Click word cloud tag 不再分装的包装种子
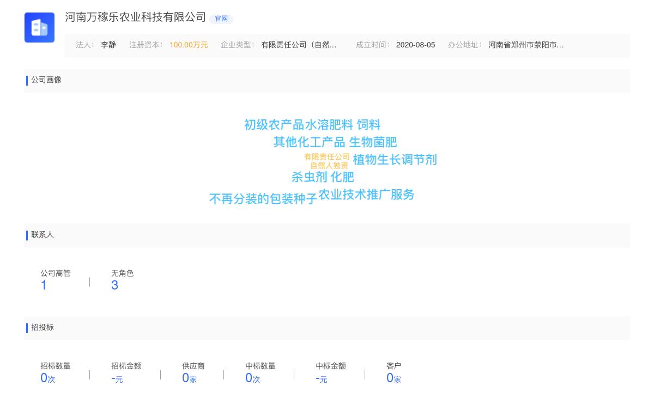This screenshot has width=654, height=410. click(x=263, y=199)
